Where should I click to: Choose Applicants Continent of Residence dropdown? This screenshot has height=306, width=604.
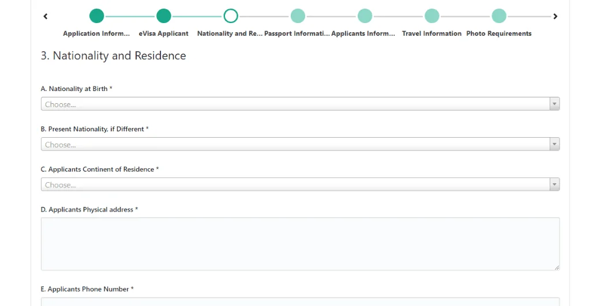[x=300, y=185]
